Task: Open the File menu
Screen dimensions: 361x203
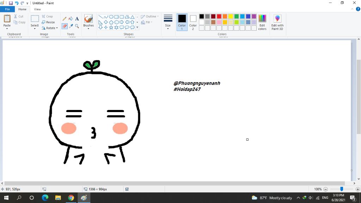Action: pyautogui.click(x=7, y=9)
